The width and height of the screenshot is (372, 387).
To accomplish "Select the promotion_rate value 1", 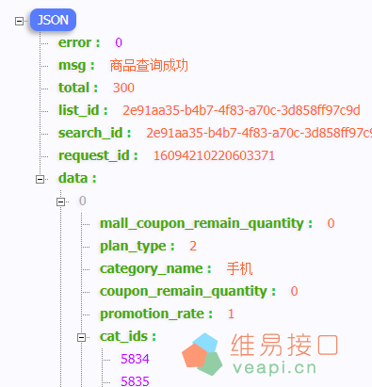I will tap(231, 314).
